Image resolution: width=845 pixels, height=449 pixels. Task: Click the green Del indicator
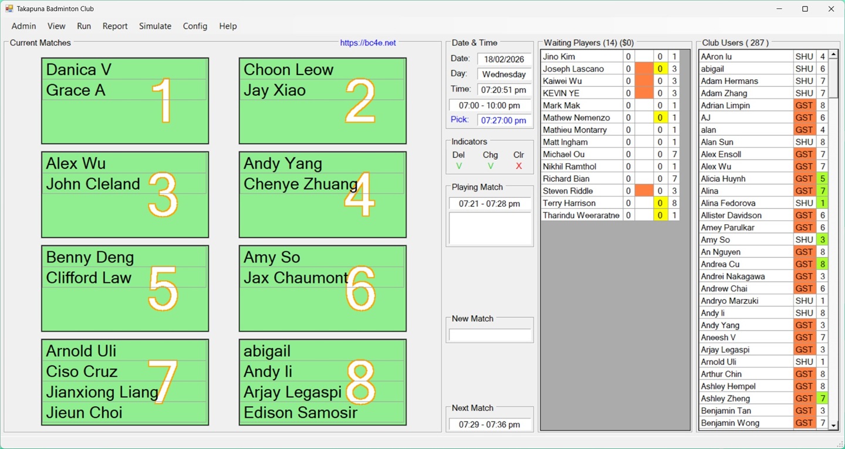[460, 167]
